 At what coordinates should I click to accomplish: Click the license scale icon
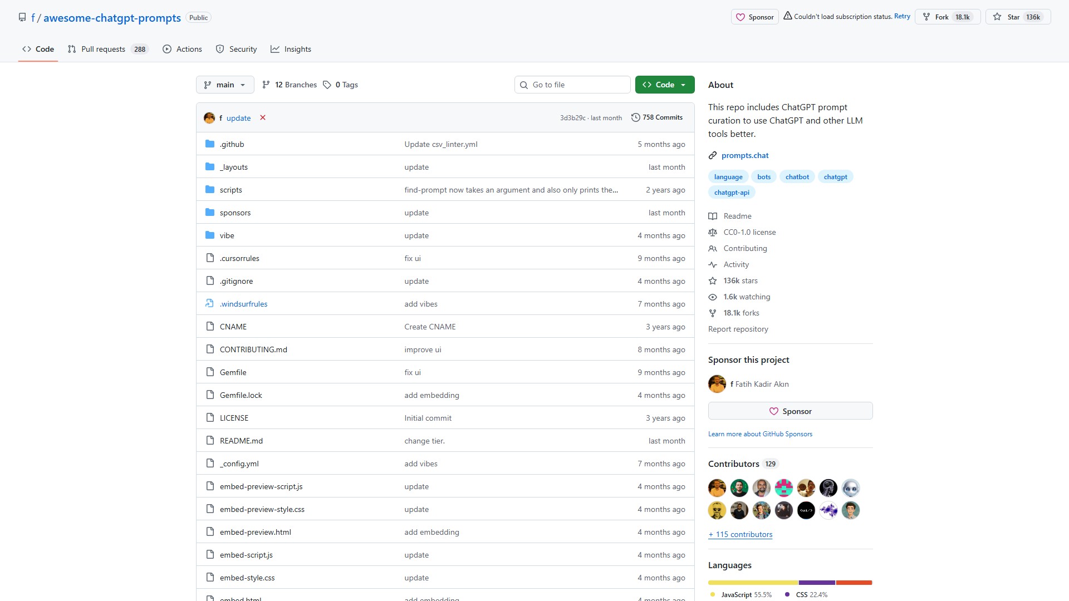click(713, 232)
